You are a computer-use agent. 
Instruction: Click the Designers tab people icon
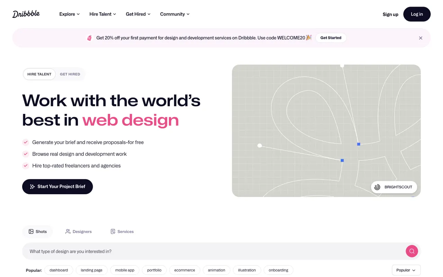pyautogui.click(x=68, y=232)
